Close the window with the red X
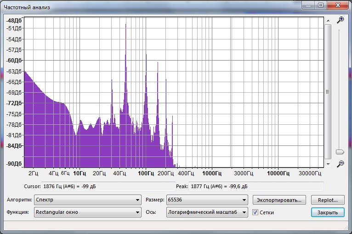Screen dimensions: 352x234 click(x=337, y=5)
